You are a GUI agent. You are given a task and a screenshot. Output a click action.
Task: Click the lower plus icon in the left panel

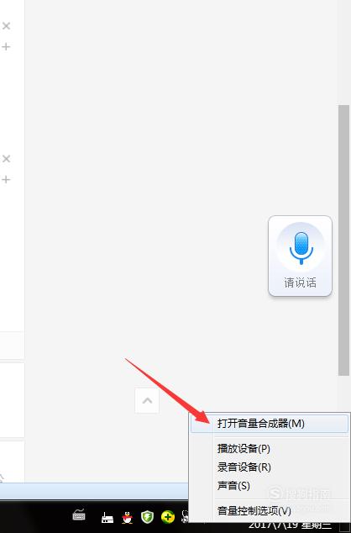[x=6, y=179]
